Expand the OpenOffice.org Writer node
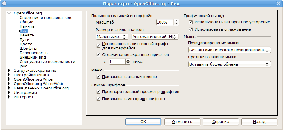Viewport: 283px width, 130px height. coord(9,79)
